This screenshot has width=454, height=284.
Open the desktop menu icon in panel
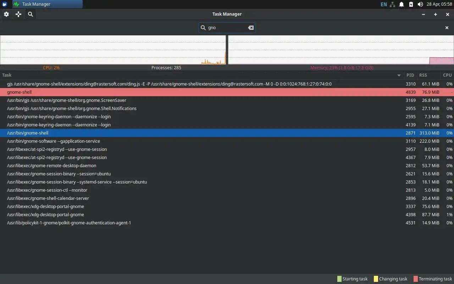pyautogui.click(x=5, y=4)
